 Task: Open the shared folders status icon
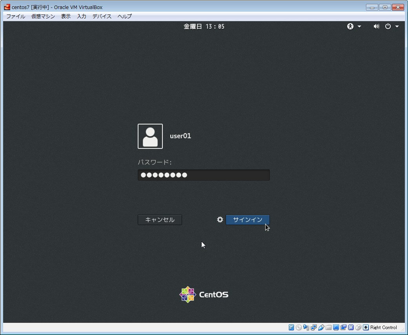coord(329,328)
